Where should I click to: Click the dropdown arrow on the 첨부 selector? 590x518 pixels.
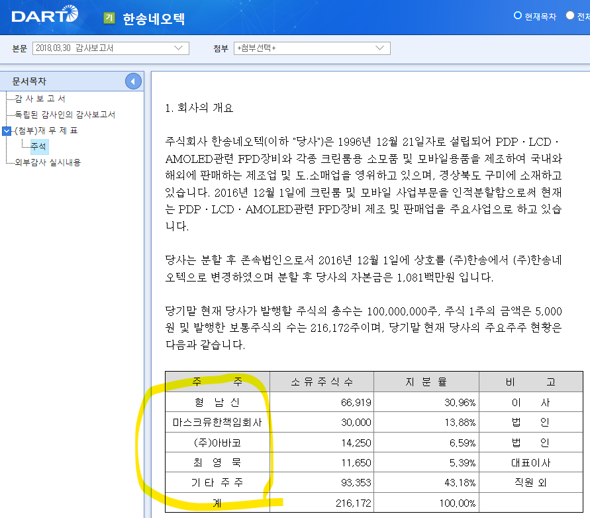tap(379, 48)
